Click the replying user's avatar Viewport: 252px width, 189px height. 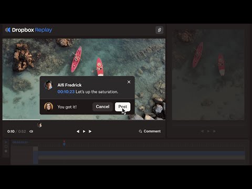click(48, 107)
